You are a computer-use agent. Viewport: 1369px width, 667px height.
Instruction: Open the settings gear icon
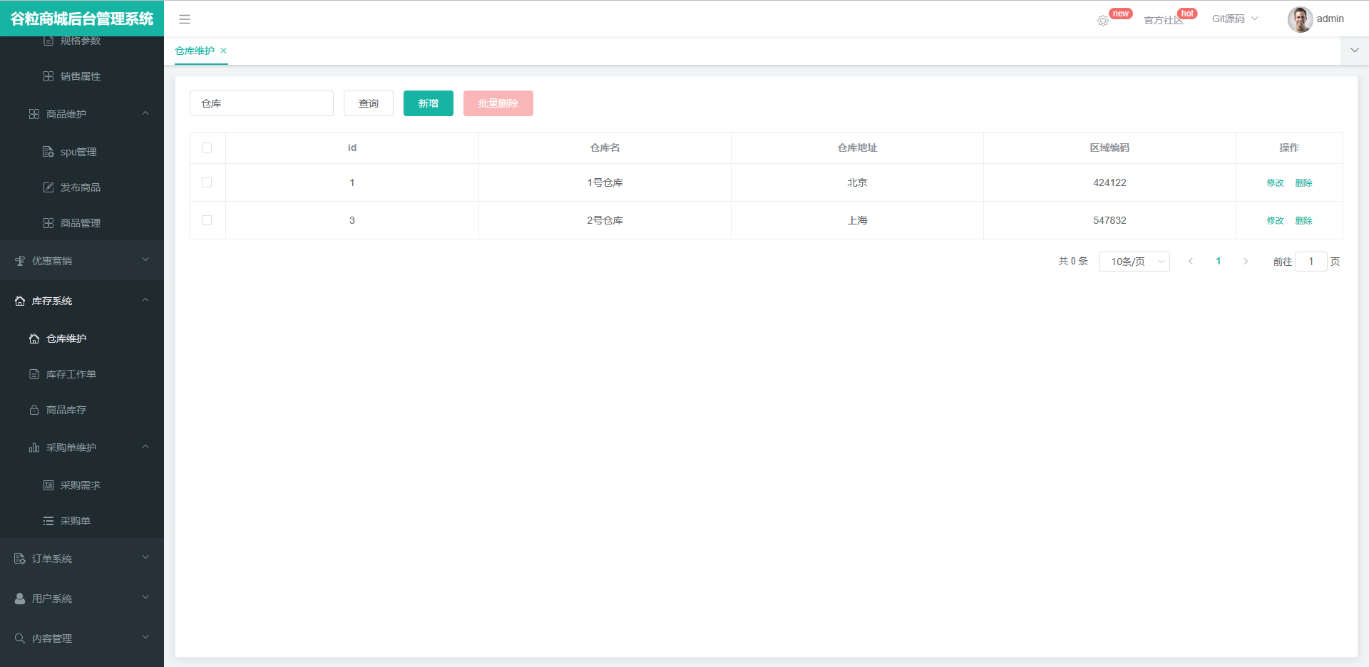1102,21
